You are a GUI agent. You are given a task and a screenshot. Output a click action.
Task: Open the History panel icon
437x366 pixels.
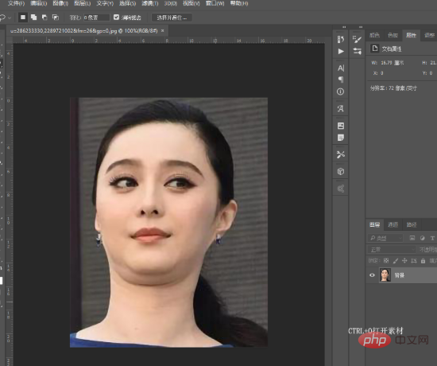tap(341, 39)
